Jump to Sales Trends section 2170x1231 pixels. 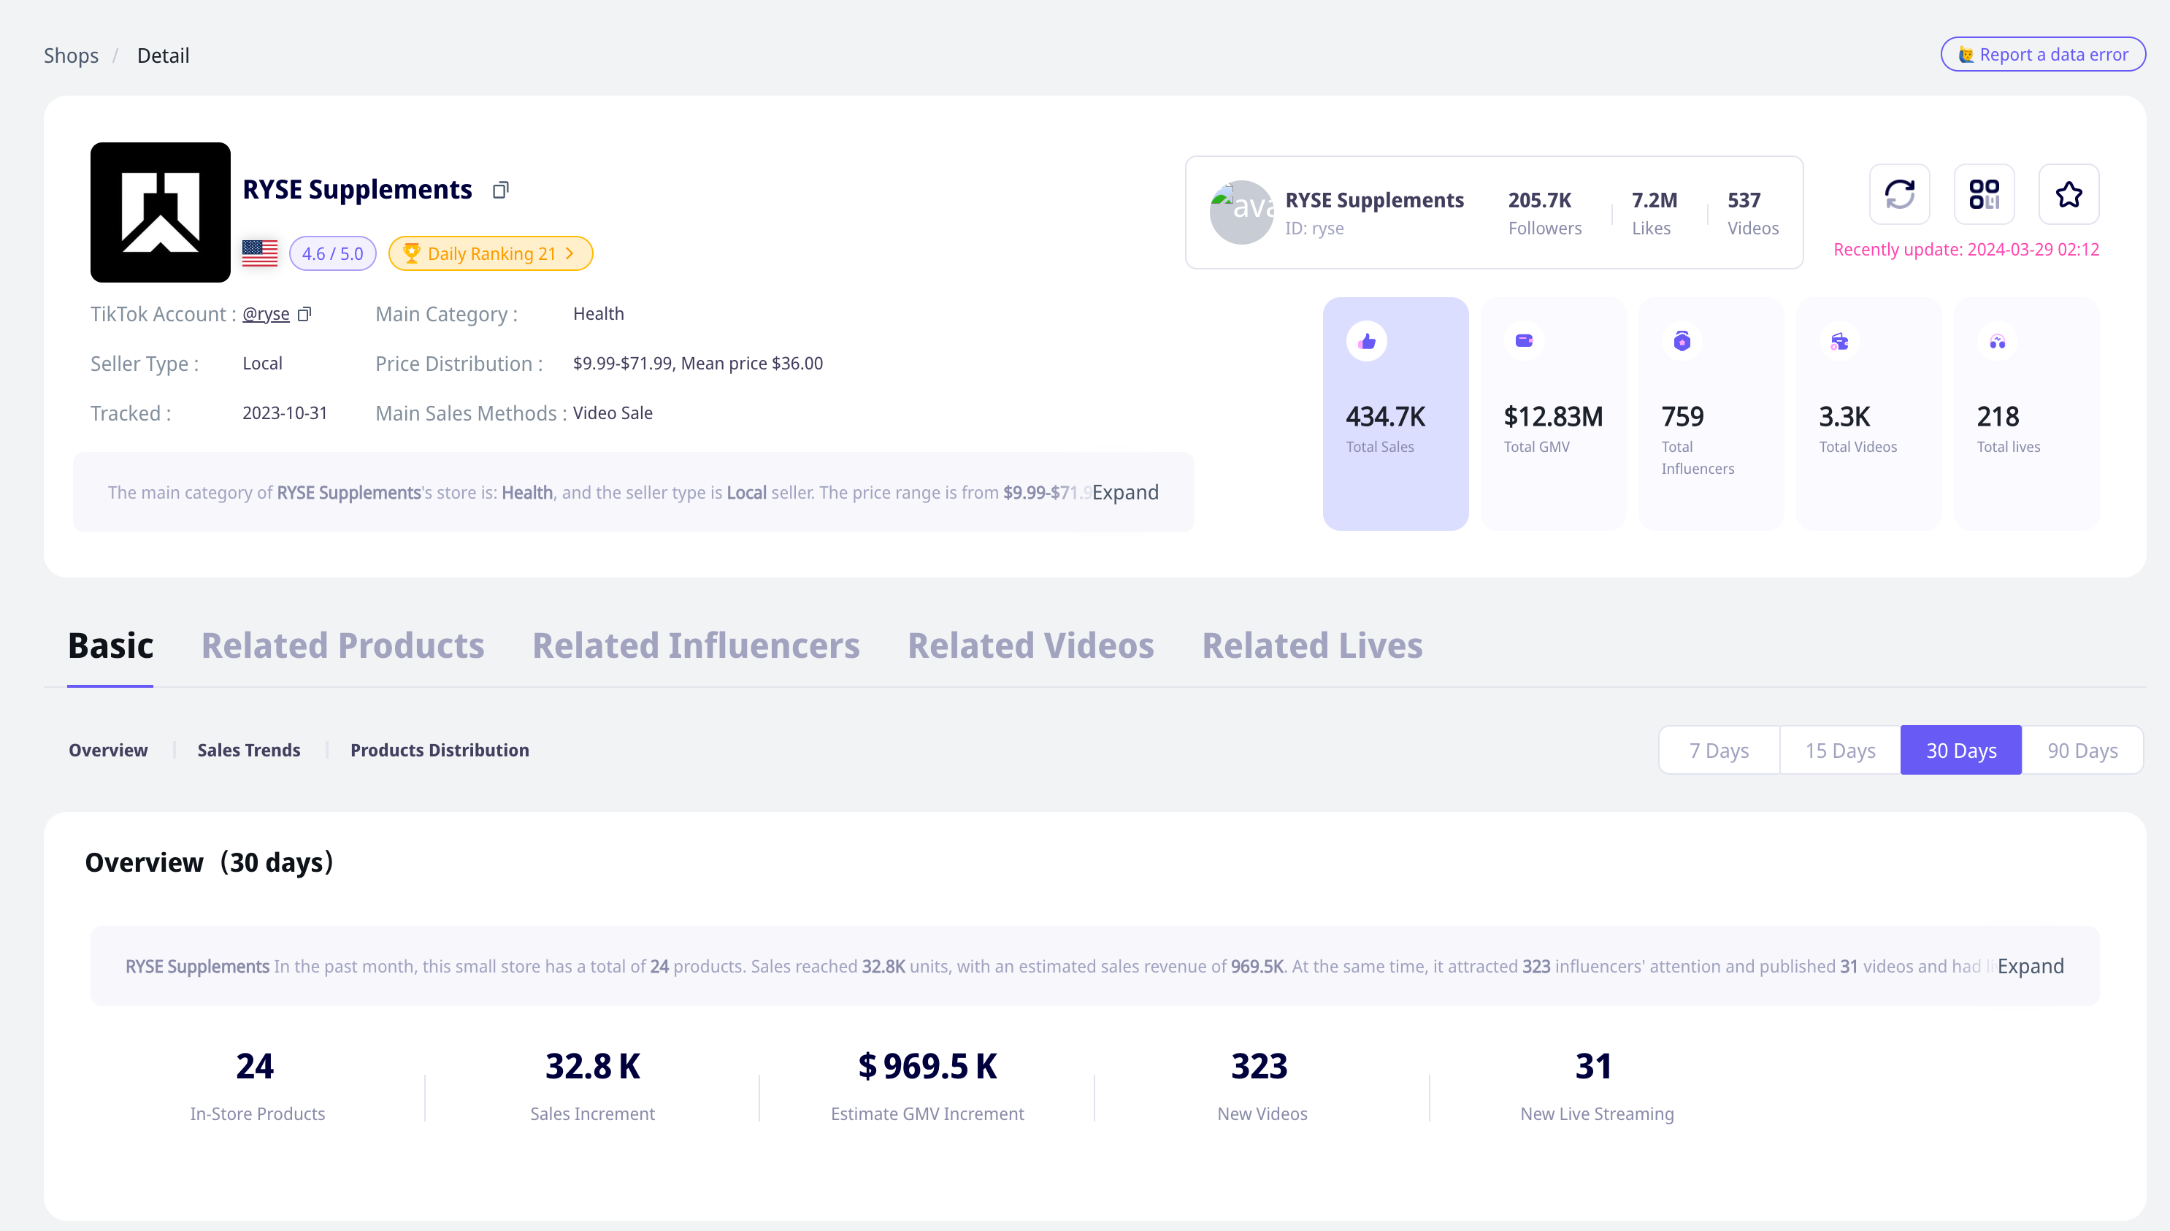[248, 750]
